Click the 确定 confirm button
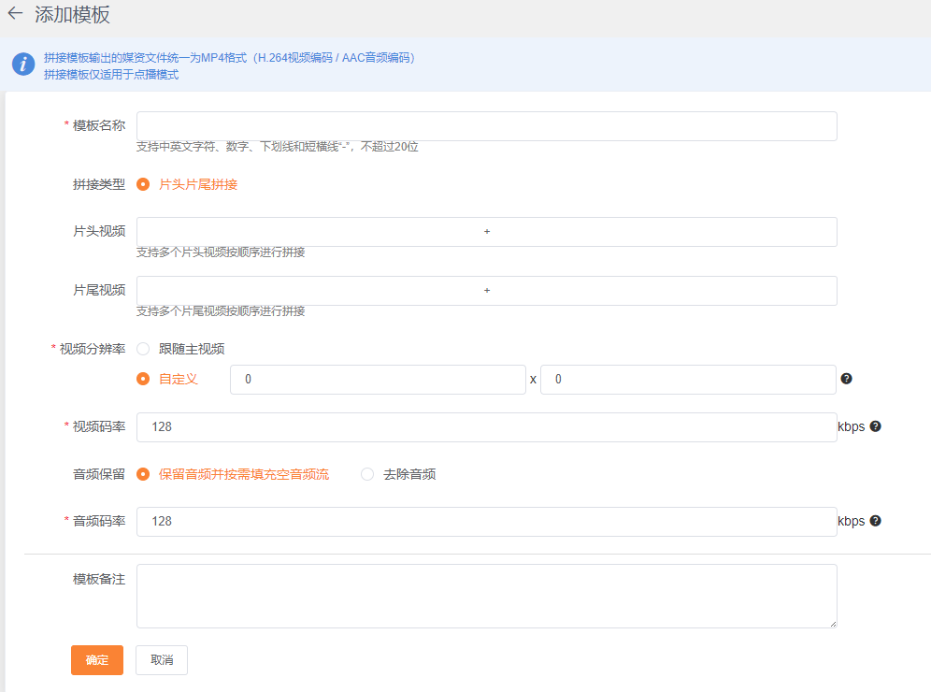This screenshot has height=692, width=931. point(97,660)
